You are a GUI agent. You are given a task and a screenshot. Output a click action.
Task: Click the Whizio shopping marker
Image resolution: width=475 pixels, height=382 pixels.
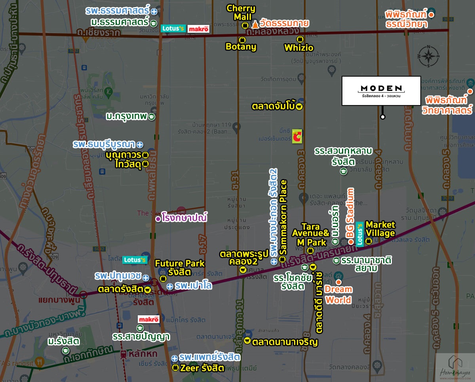click(x=299, y=40)
